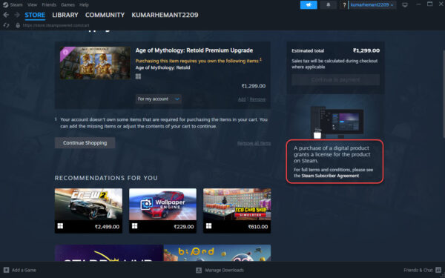The image size is (445, 278).
Task: Open Age of Mythology Premium Upgrade thumbnail
Action: (x=95, y=63)
